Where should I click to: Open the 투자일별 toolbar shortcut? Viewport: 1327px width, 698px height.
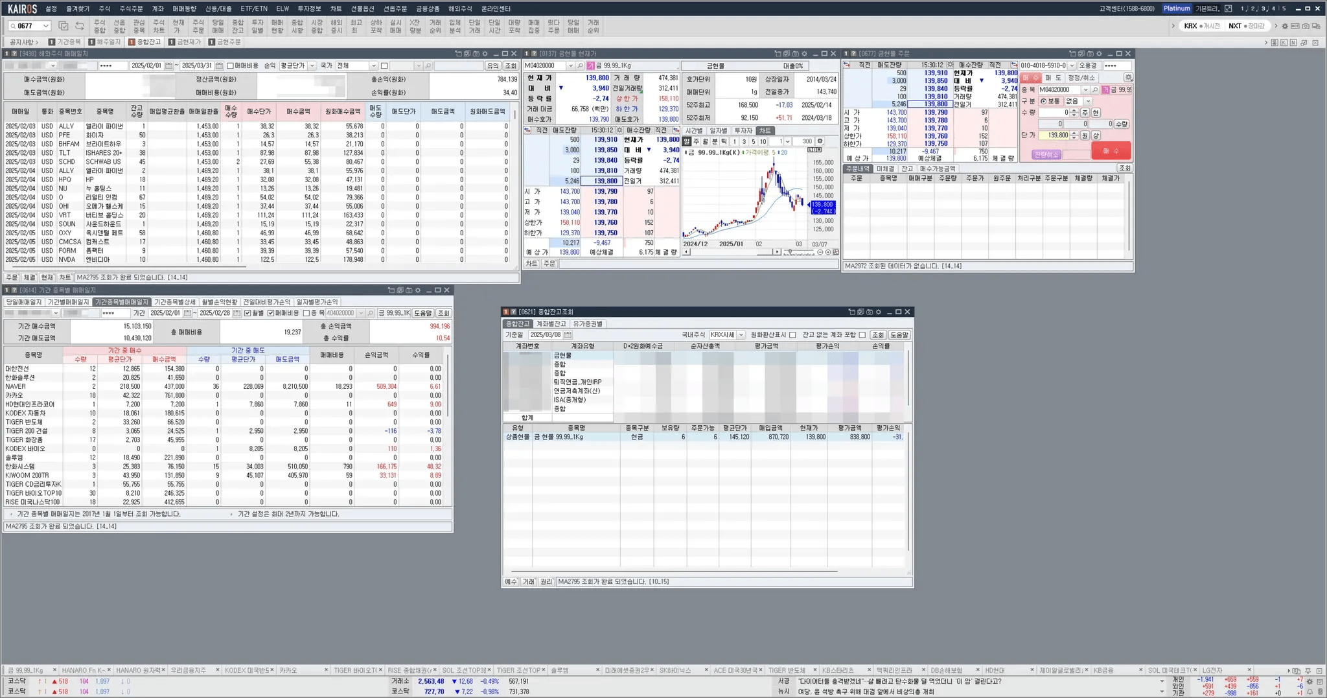(257, 26)
